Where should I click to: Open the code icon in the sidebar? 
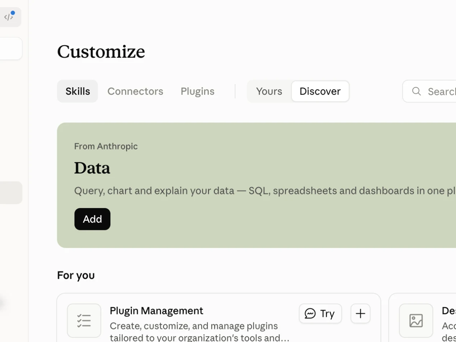coord(9,17)
